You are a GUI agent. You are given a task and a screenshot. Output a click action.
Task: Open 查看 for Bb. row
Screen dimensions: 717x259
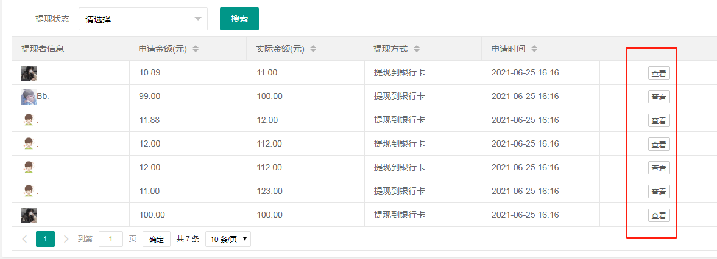pos(659,97)
